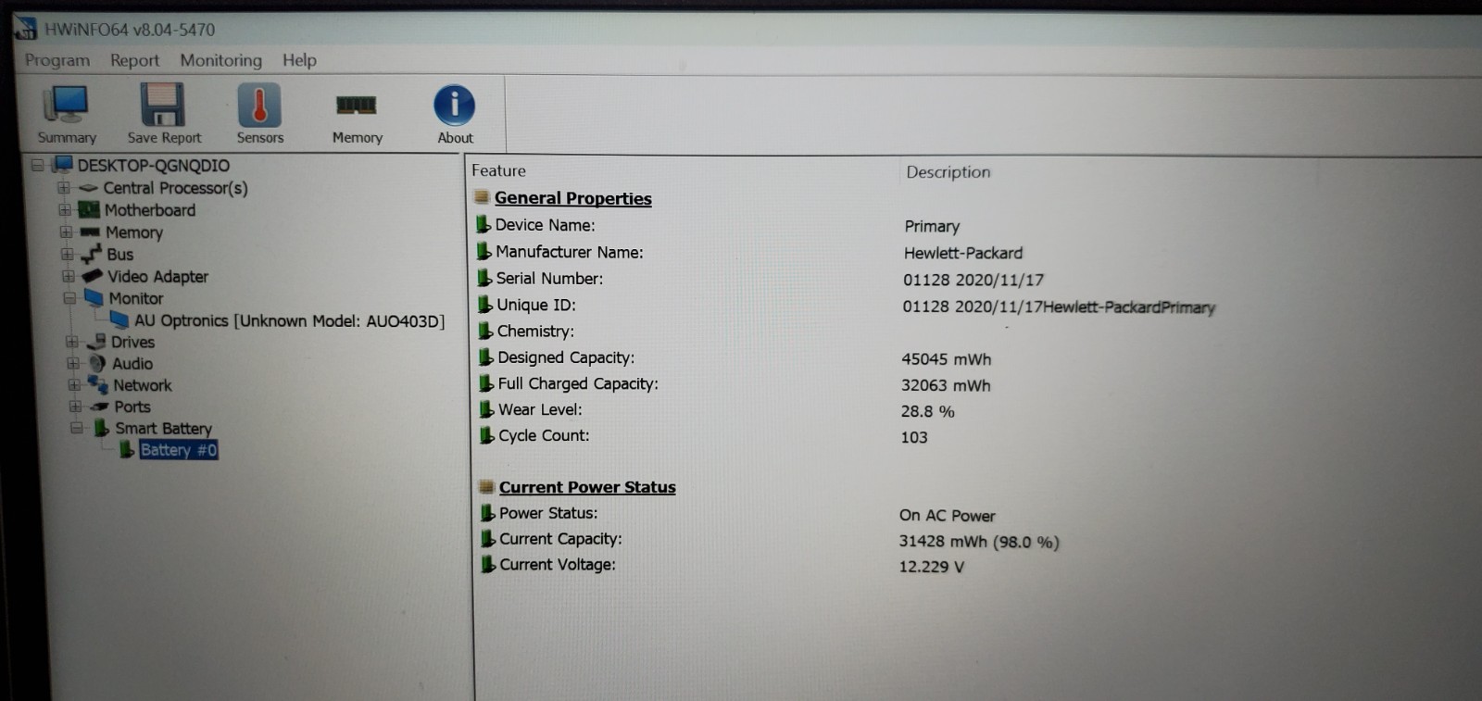Viewport: 1482px width, 701px height.
Task: Click the 32063 mWh full charged value
Action: tap(946, 385)
